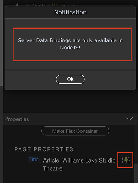Select the Section MainBody breadcrumb
138x183 pixels.
[54, 5]
